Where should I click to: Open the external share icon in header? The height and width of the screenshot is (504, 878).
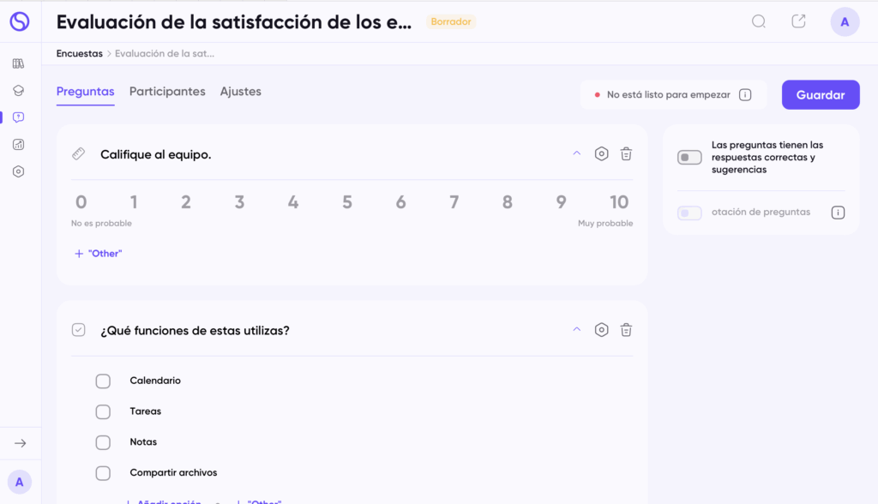(798, 22)
